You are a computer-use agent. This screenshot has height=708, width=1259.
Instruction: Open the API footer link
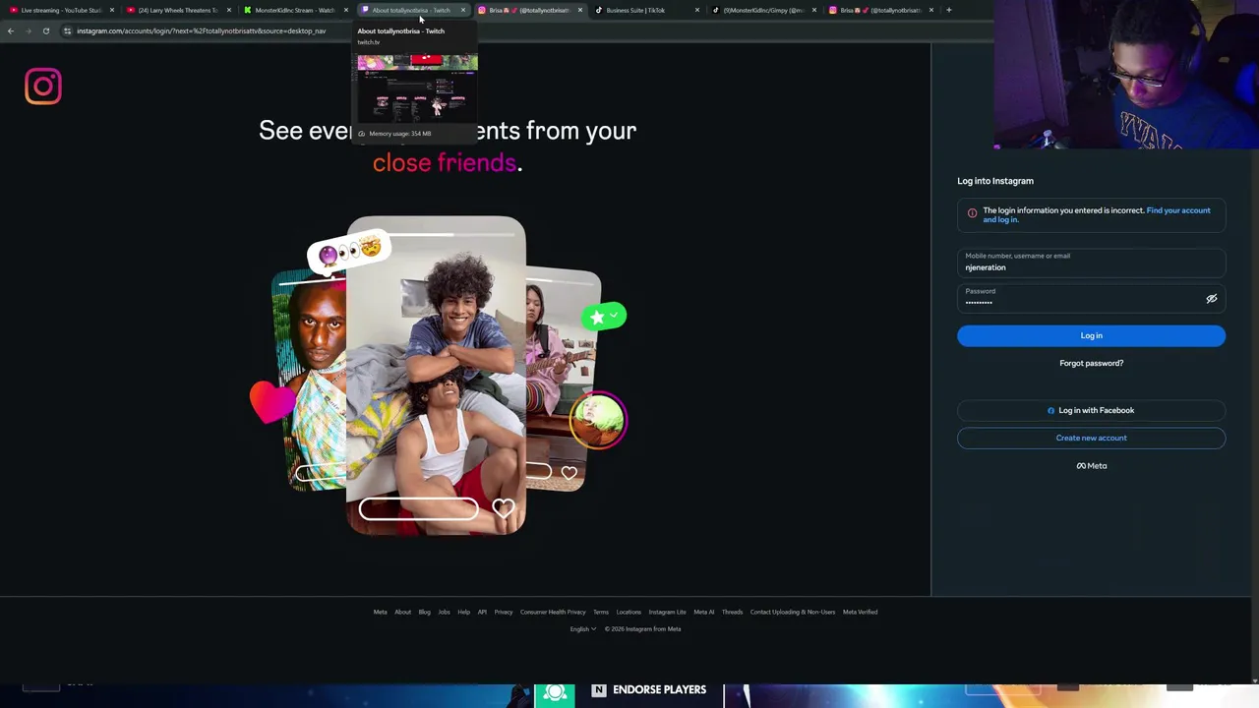tap(482, 612)
